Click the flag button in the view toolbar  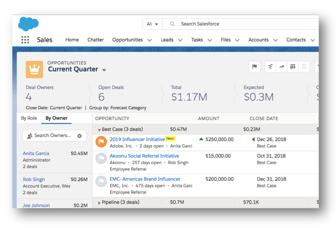click(255, 67)
